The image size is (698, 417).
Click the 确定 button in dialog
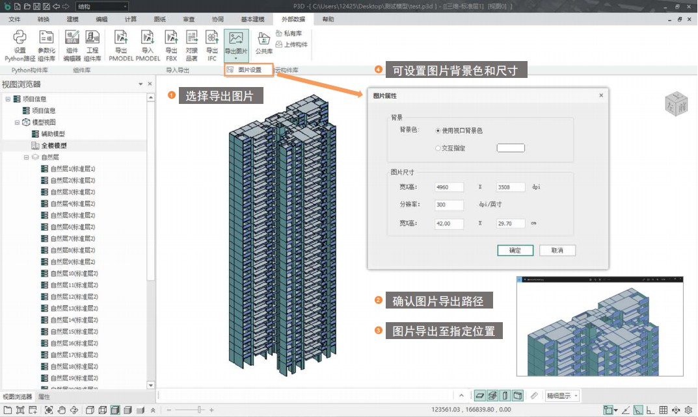click(515, 250)
